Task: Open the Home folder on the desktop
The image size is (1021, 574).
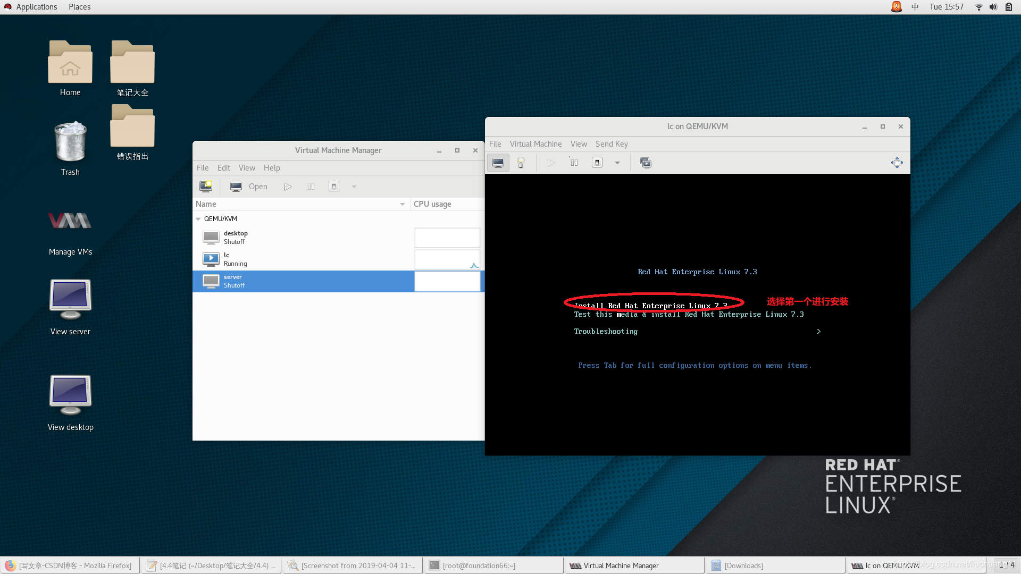Action: click(x=70, y=68)
